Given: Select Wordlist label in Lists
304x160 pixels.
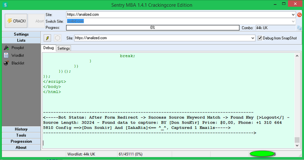Looking at the screenshot, I should (x=17, y=55).
